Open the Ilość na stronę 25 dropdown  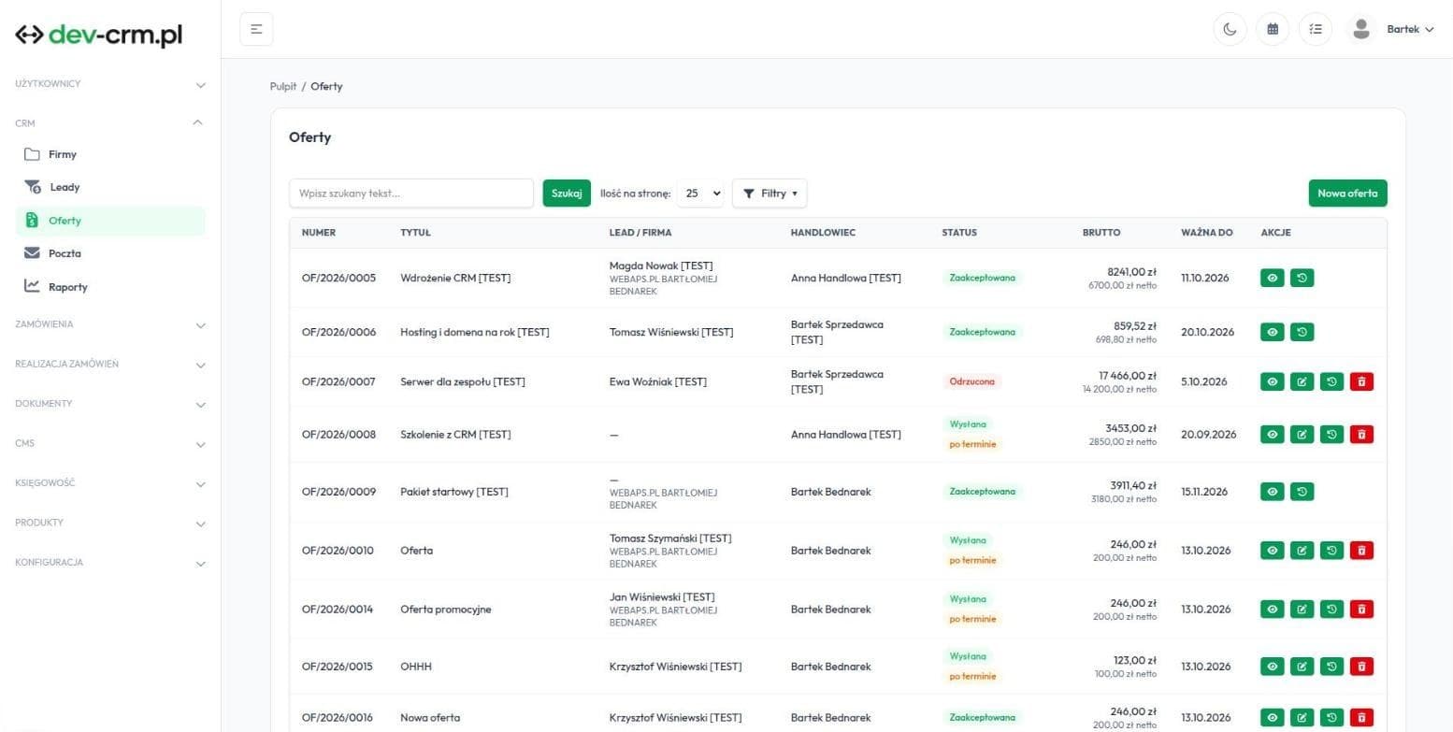[700, 194]
